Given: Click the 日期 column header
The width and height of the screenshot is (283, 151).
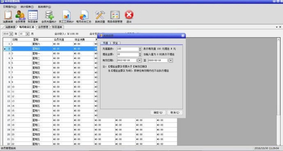Looking at the screenshot, I should tap(22, 39).
